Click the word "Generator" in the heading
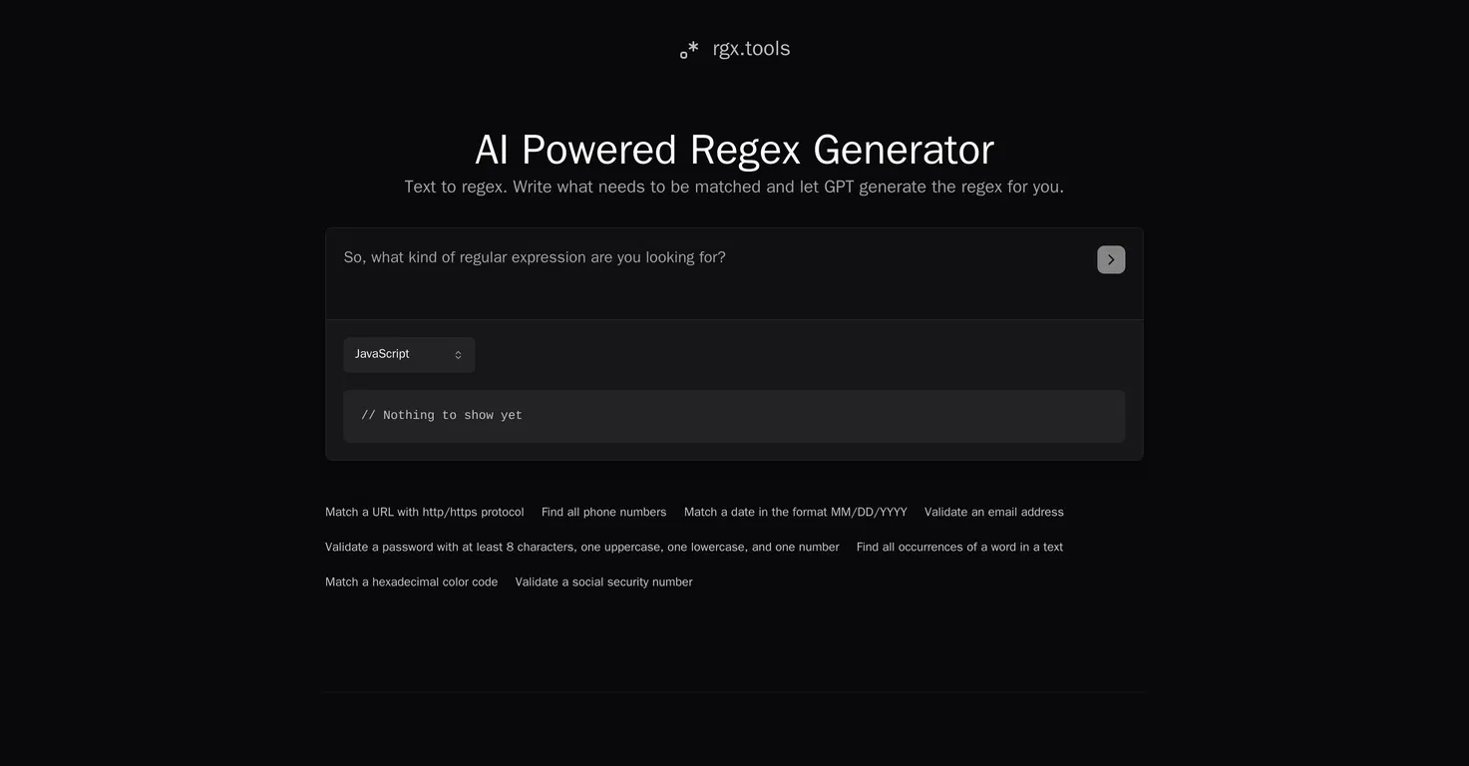 coord(904,151)
